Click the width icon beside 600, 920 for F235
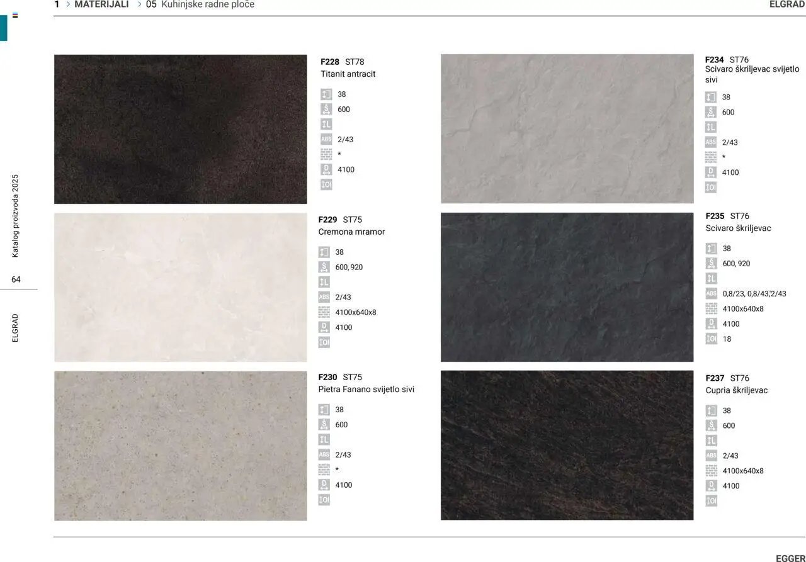Screen dimensions: 806x562 [711, 264]
